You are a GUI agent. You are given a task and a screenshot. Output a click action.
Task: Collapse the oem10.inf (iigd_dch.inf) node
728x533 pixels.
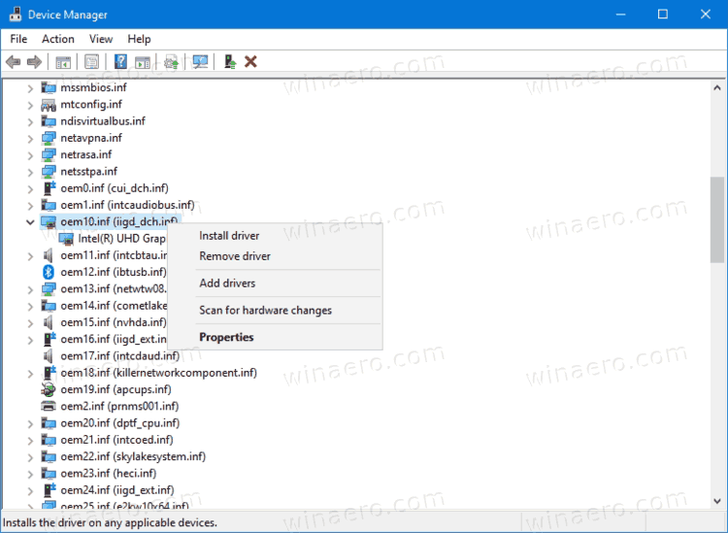pos(30,222)
